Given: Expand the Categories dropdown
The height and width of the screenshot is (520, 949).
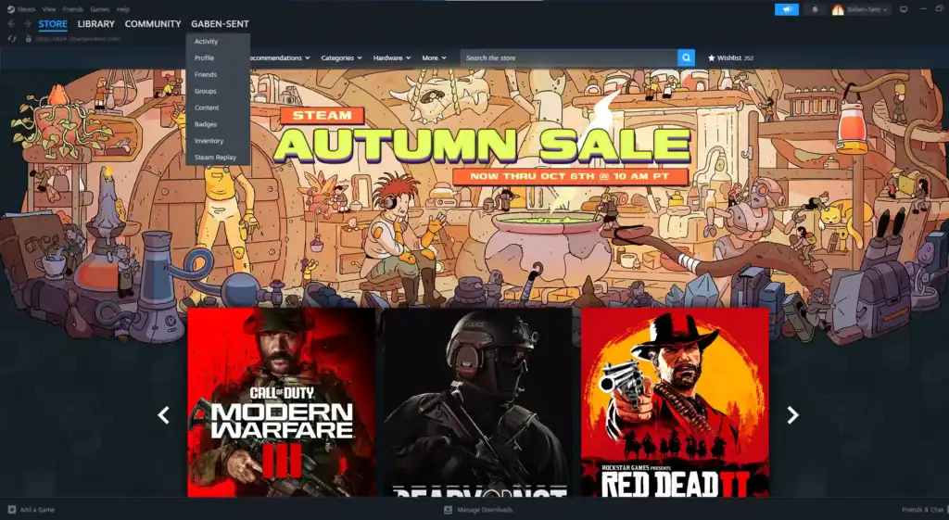Looking at the screenshot, I should point(341,57).
